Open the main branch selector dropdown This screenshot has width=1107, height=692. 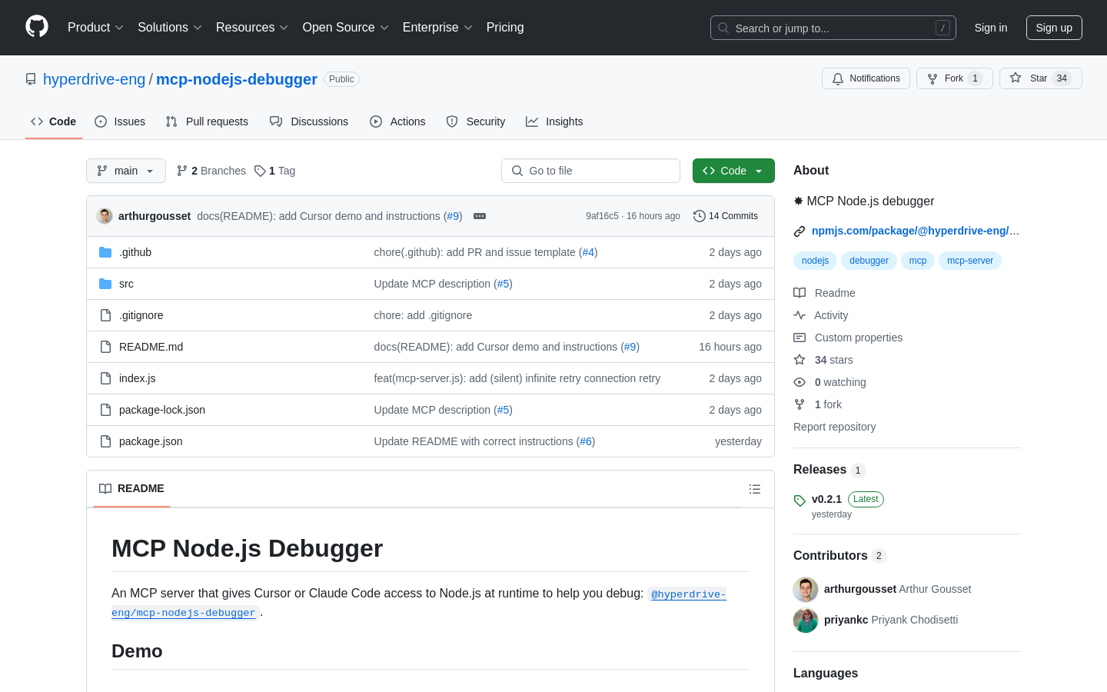(126, 171)
